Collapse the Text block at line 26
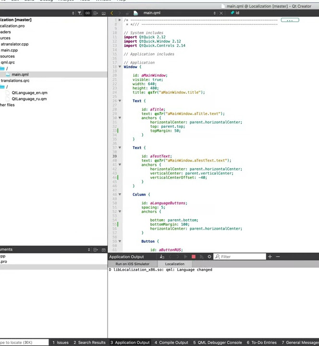The width and height of the screenshot is (319, 346). pyautogui.click(x=120, y=101)
